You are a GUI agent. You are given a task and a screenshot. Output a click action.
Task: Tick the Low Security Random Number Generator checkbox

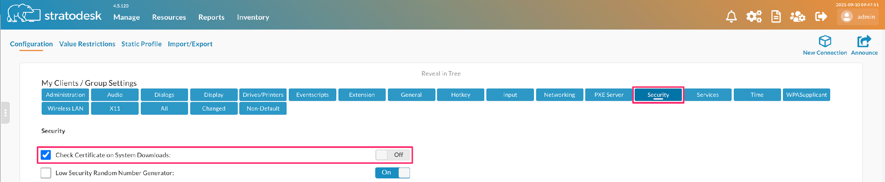point(46,173)
